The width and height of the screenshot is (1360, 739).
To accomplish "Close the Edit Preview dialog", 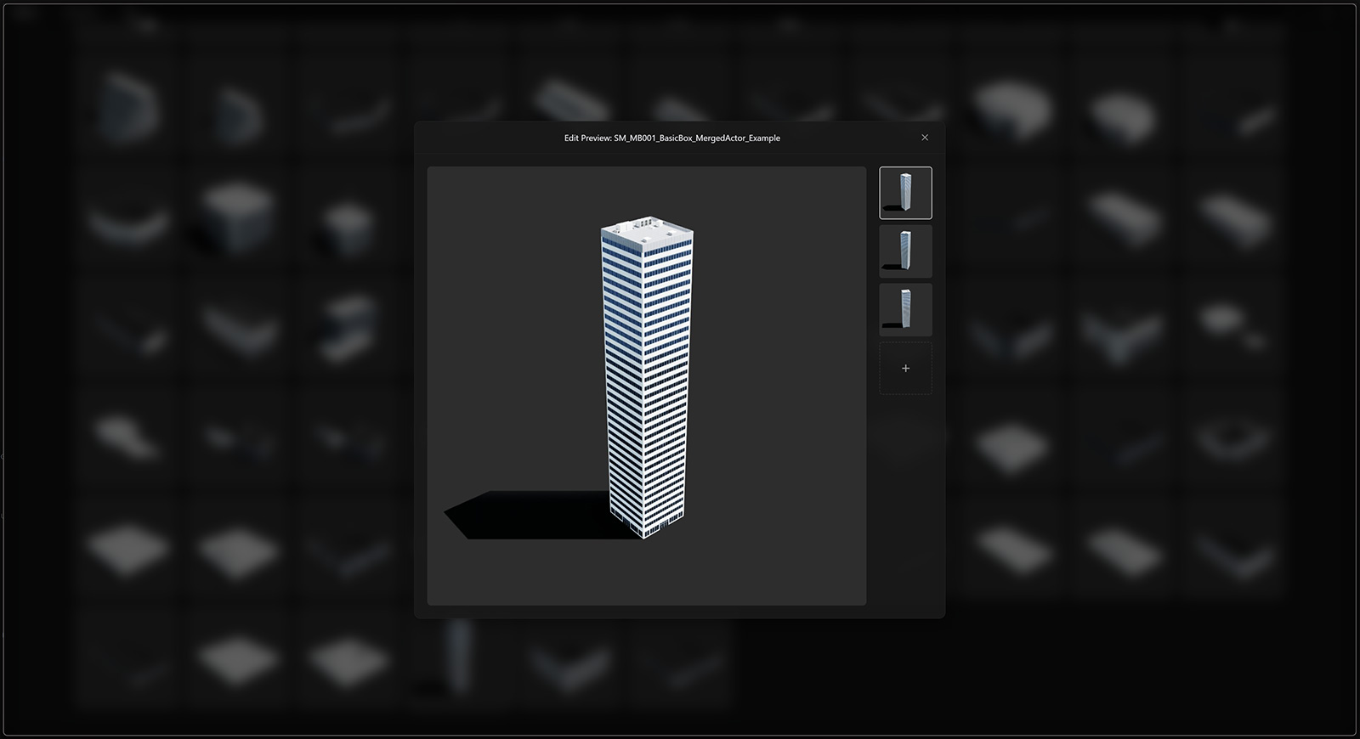I will 925,138.
